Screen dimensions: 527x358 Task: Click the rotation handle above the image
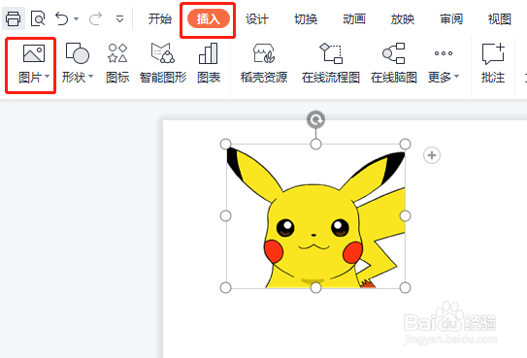315,119
